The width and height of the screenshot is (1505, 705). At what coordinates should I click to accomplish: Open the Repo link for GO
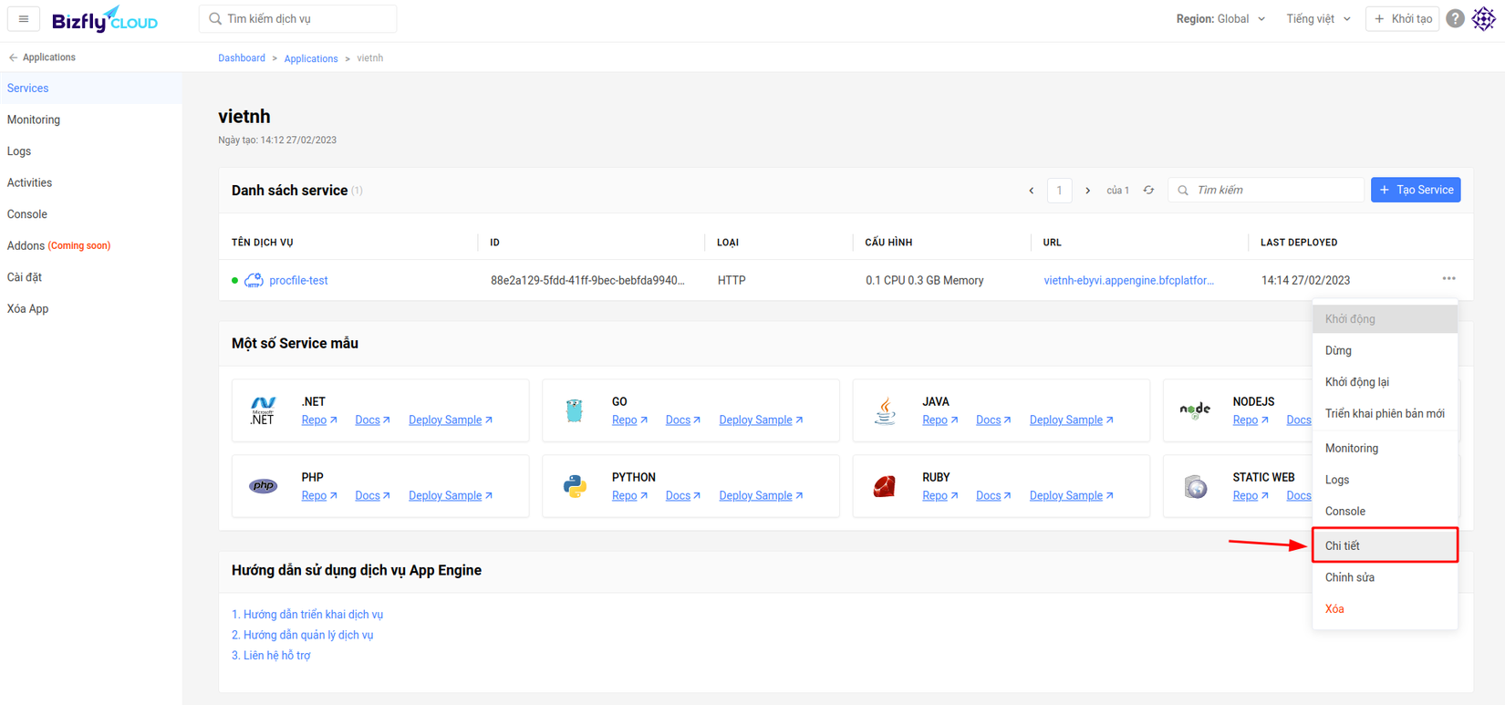point(629,420)
